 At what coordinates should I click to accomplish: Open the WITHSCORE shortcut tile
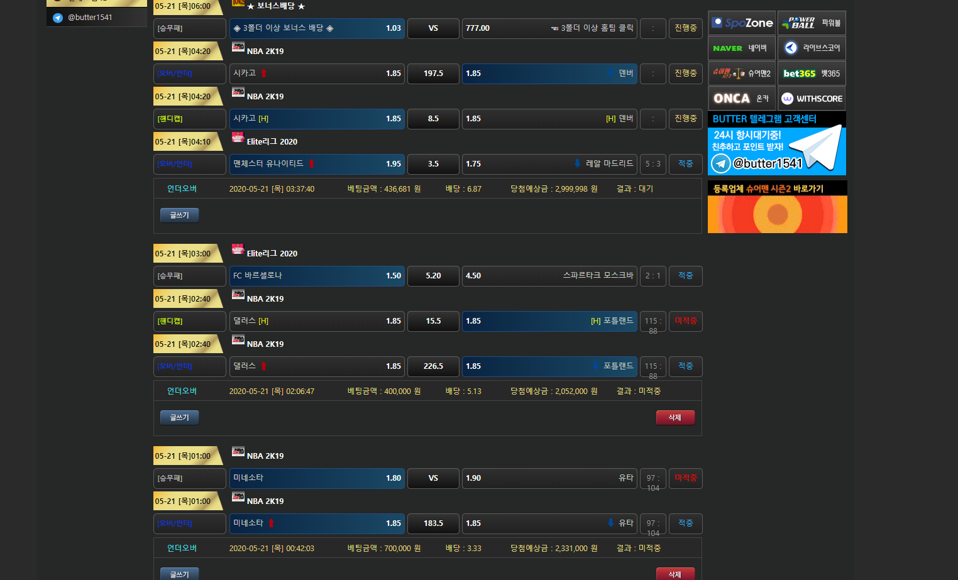(812, 99)
